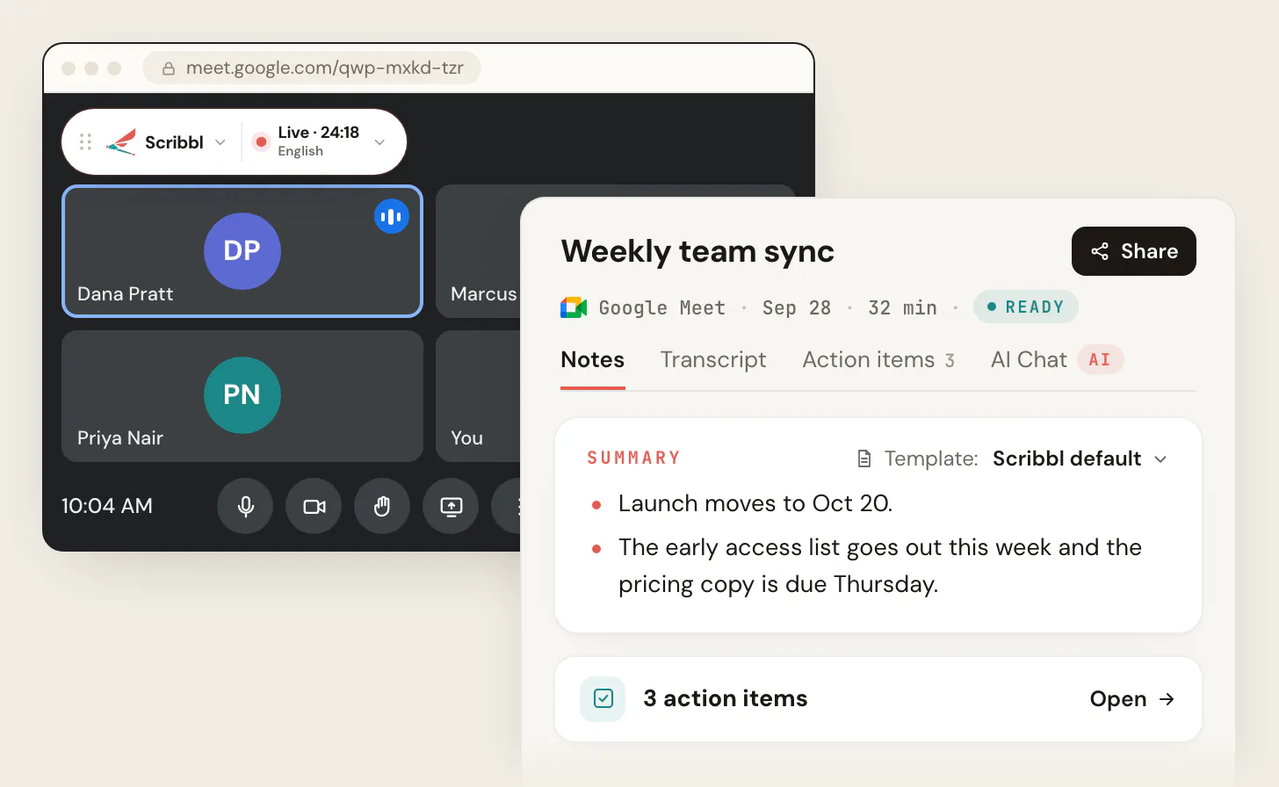The image size is (1279, 787).
Task: Expand the Scribbl dropdown chevron
Action: [x=220, y=142]
